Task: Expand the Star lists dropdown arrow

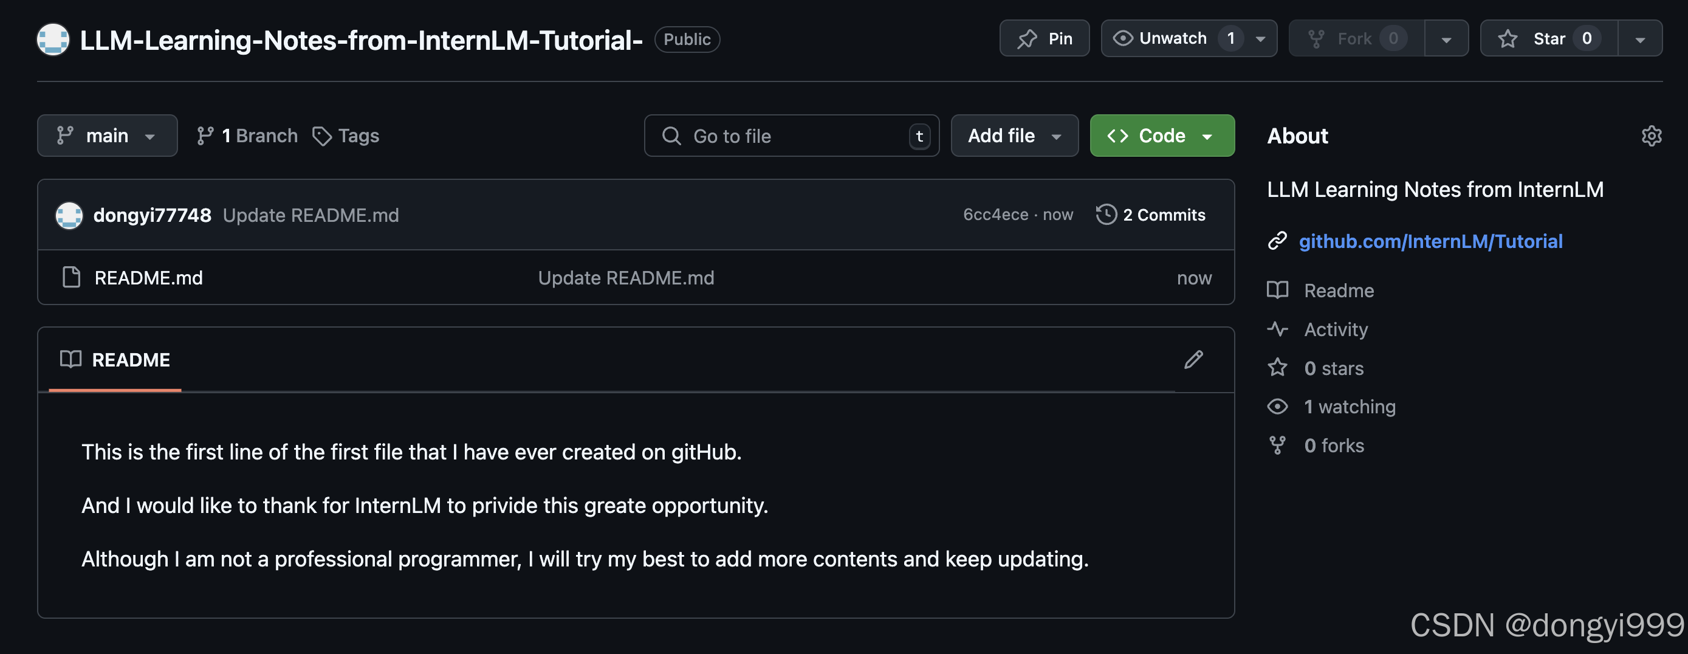Action: point(1640,39)
